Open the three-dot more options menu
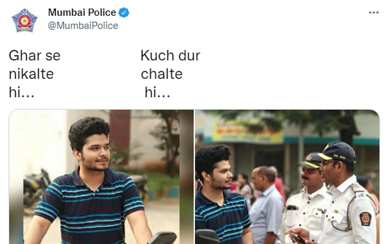The width and height of the screenshot is (386, 244). point(374,13)
